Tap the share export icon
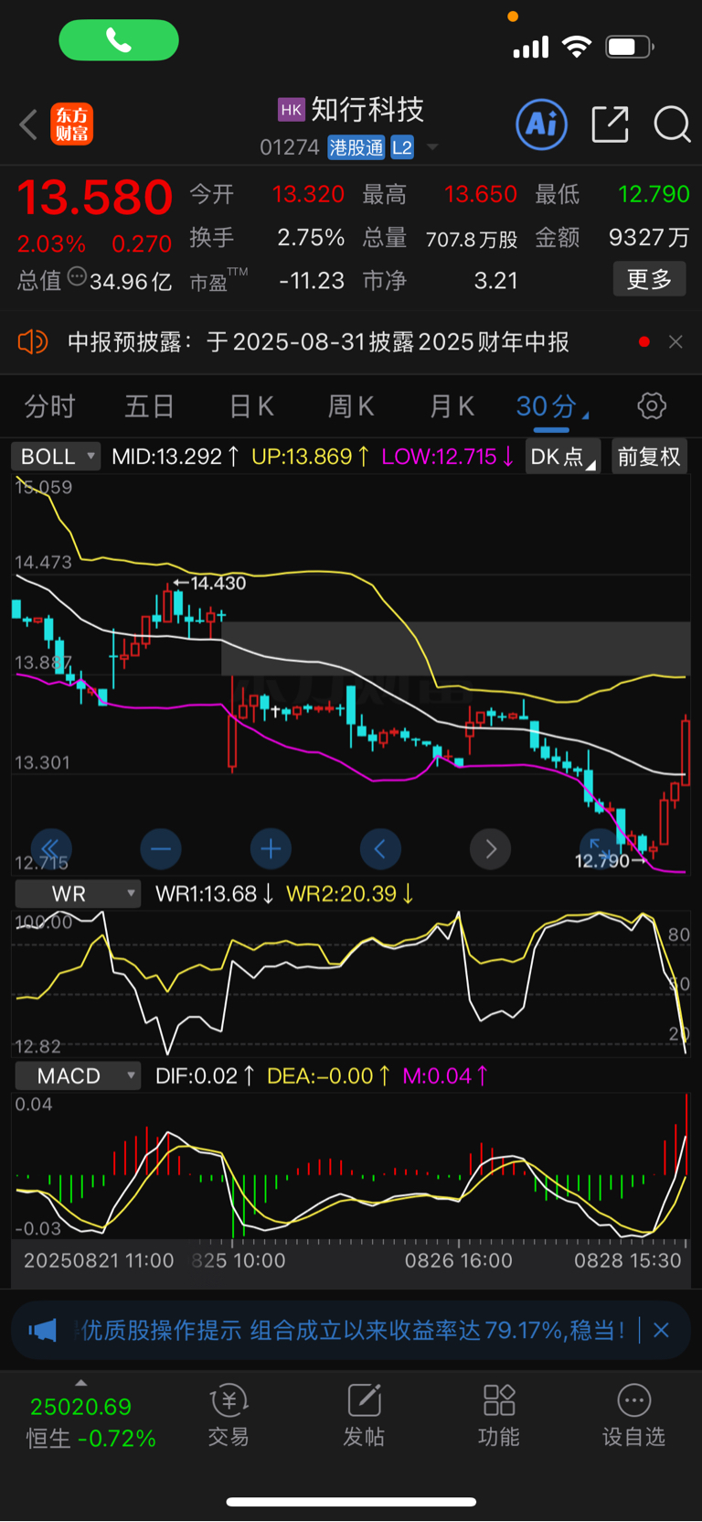The width and height of the screenshot is (702, 1522). click(x=610, y=124)
